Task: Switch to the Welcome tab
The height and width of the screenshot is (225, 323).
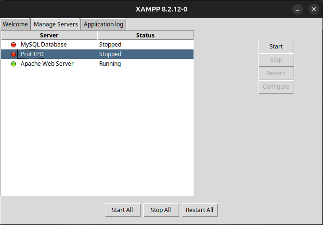Action: (x=15, y=24)
